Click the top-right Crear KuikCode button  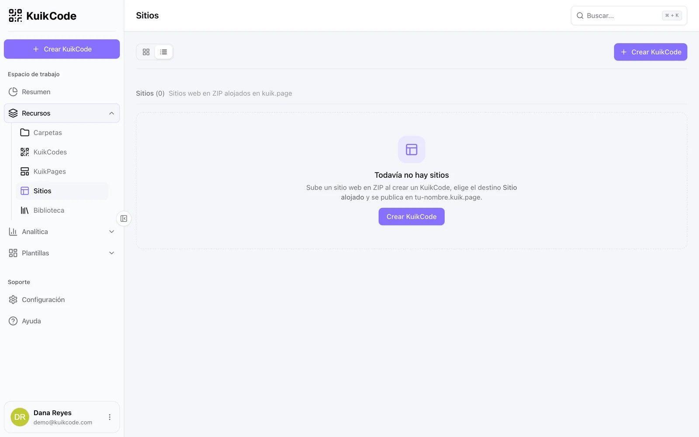point(651,52)
